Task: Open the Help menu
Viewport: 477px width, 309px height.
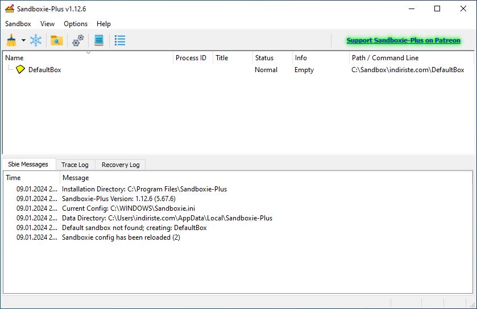Action: pos(103,24)
